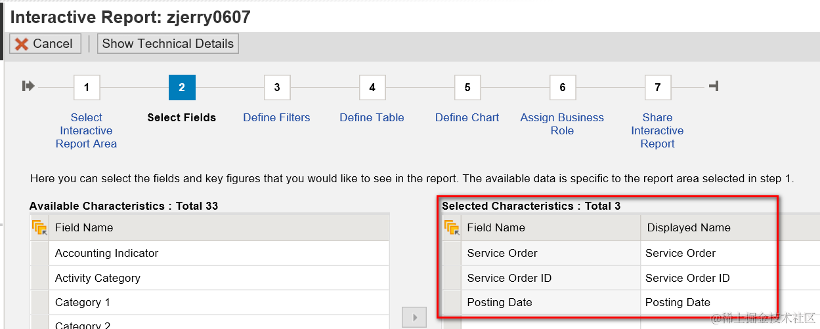Click the Field Name column header in Available list

click(84, 228)
